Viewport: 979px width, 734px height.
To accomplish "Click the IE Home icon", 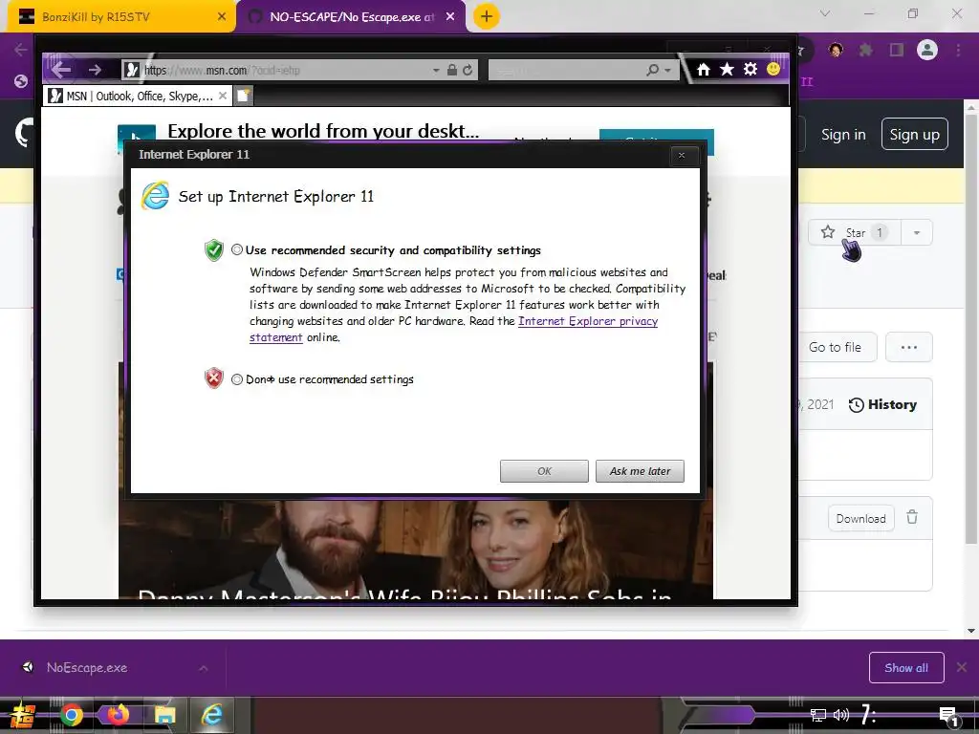I will tap(704, 69).
